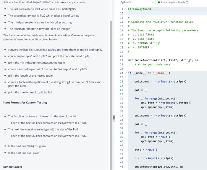The width and height of the screenshot is (207, 170).
Task: Click the 'qw1_count = int(input().strip())' line
Action: [160, 82]
